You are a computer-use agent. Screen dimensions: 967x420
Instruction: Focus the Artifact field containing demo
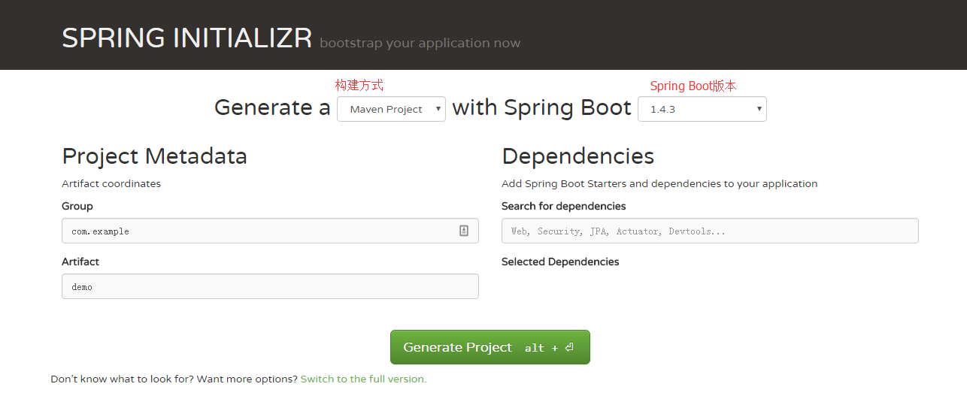point(269,286)
